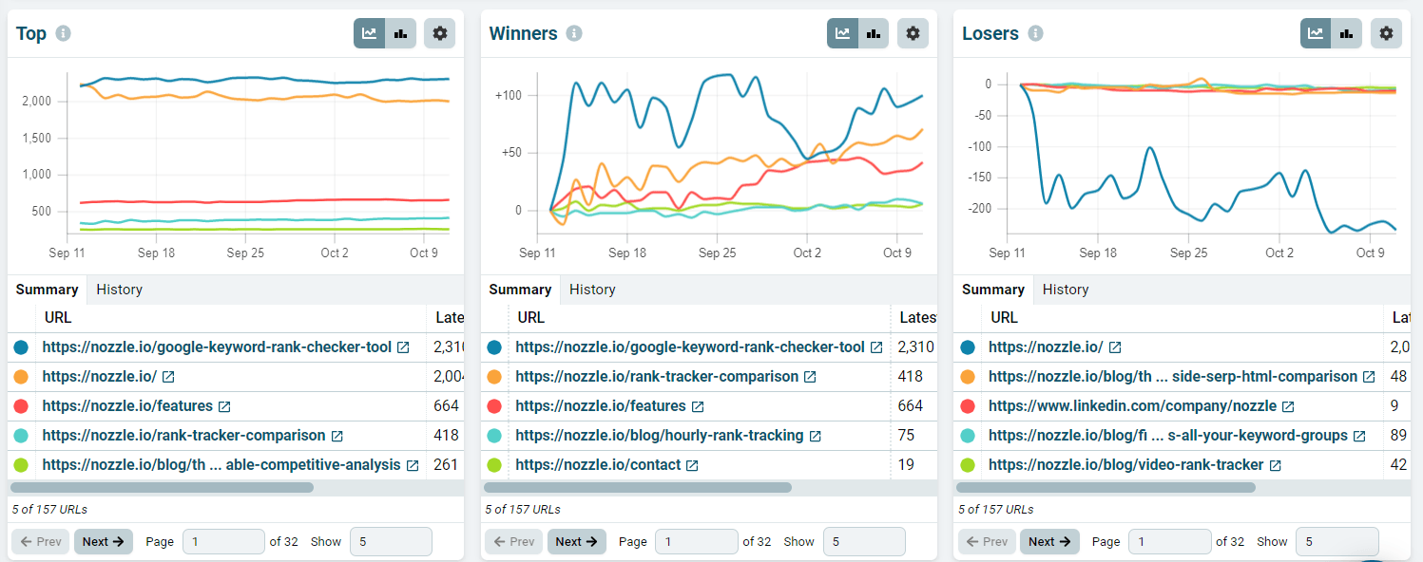The height and width of the screenshot is (562, 1423).
Task: Click the google-keyword-rank-checker-tool URL in Top
Action: click(217, 347)
